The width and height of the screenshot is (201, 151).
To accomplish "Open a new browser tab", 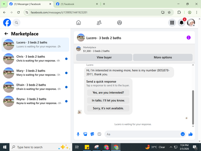I will click(x=104, y=4).
